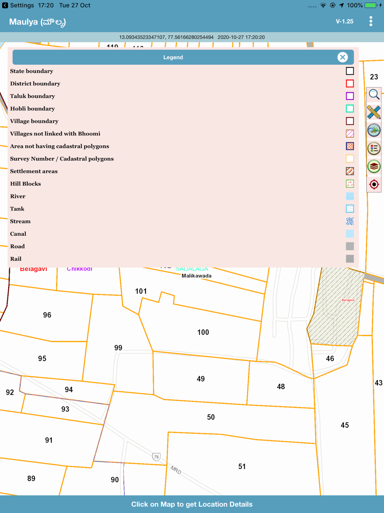This screenshot has width=384, height=513.
Task: Select the 'District boundary' legend label
Action: pyautogui.click(x=35, y=83)
